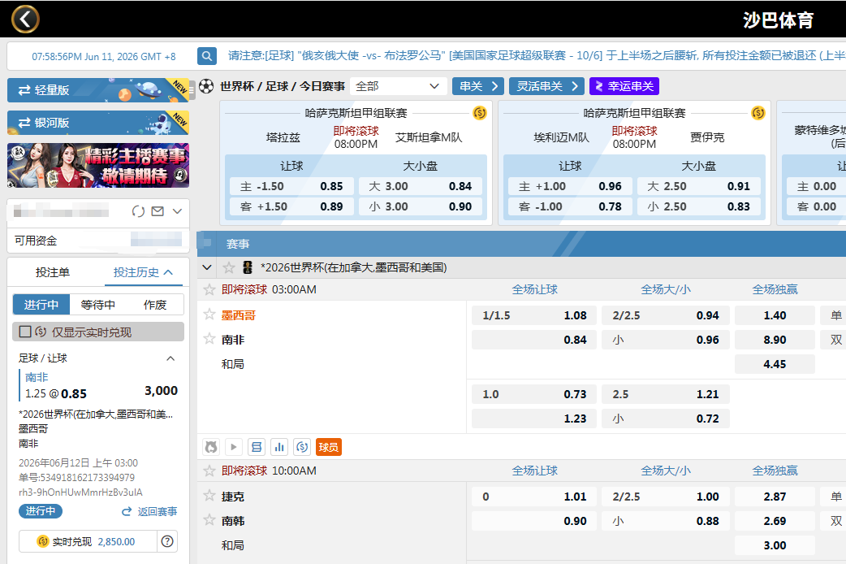Screen dimensions: 846x564
Task: Switch to the 轻量版 layout
Action: pos(98,90)
